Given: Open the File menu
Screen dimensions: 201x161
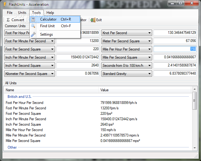Looking at the screenshot, I should coord(10,13).
